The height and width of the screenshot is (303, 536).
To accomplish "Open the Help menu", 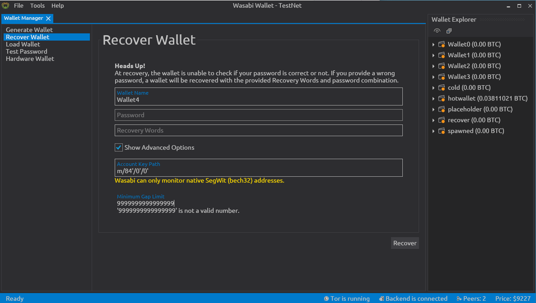I will 57,6.
